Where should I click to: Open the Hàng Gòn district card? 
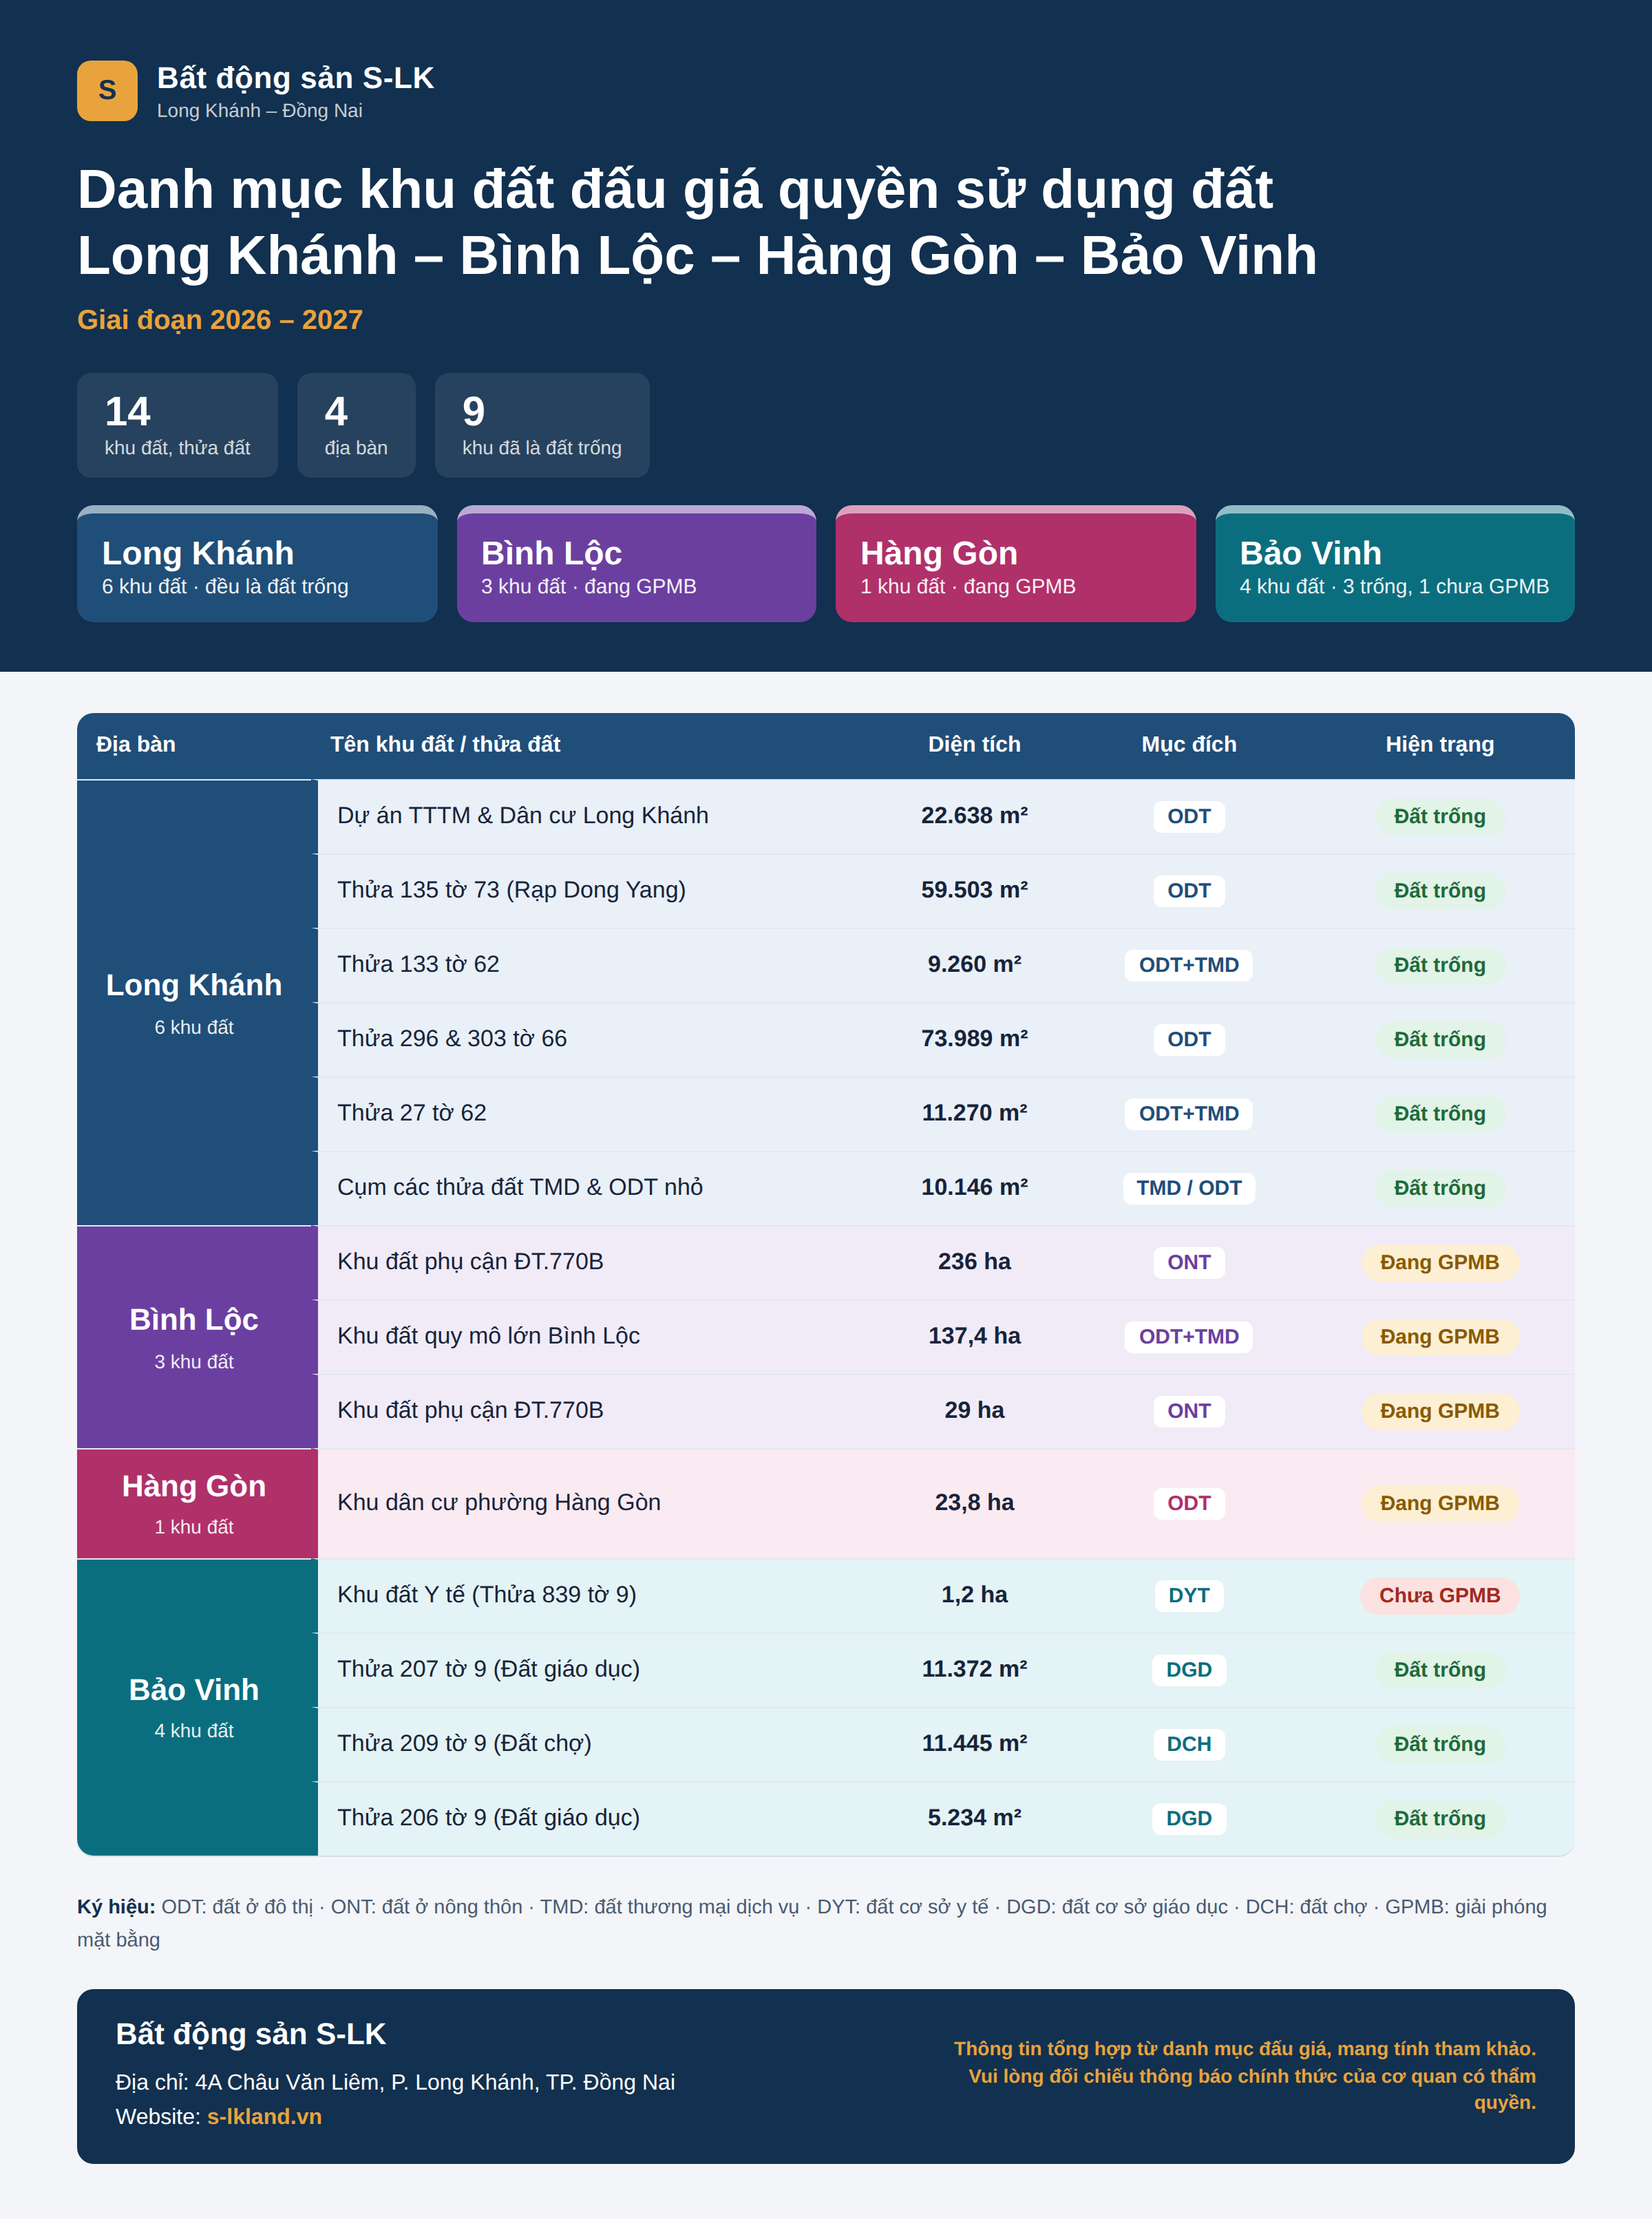(1015, 564)
